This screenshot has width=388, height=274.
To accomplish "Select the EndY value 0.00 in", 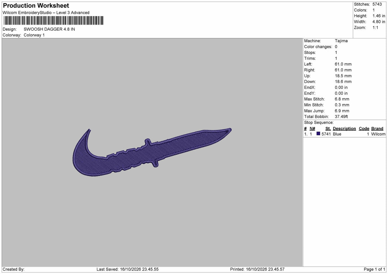I will tap(341, 93).
